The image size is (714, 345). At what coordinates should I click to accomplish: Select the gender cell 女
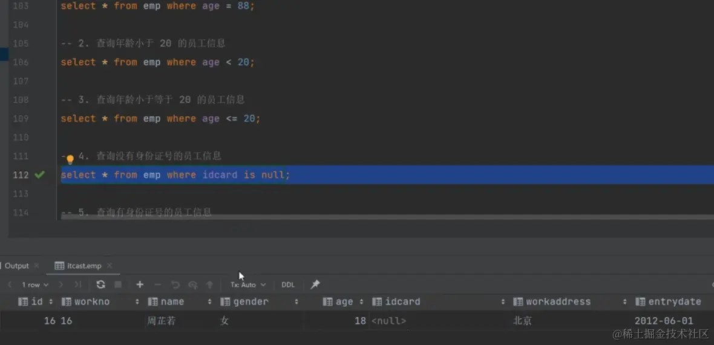tap(259, 321)
